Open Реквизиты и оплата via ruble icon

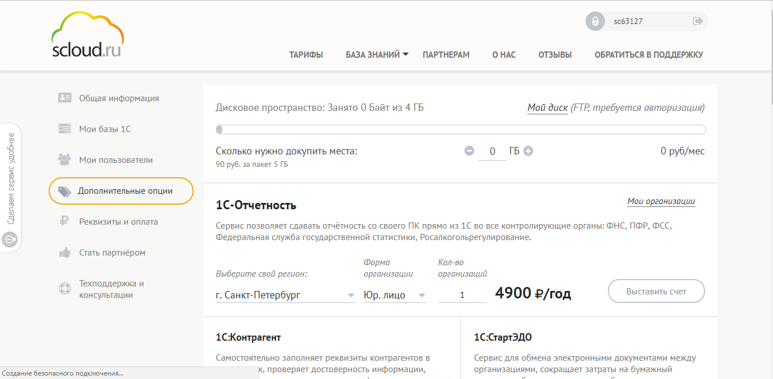64,221
